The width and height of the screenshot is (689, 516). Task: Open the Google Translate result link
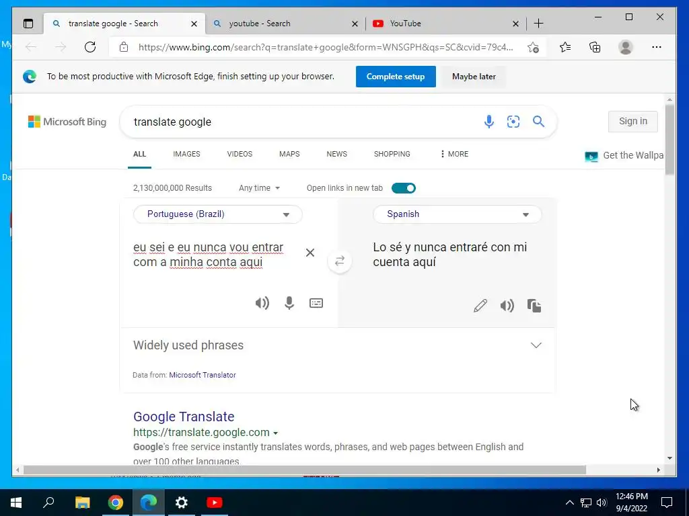(x=184, y=417)
